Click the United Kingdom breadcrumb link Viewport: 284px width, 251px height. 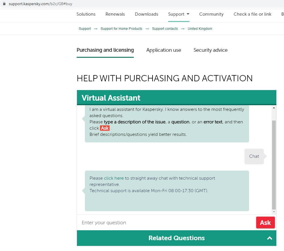click(x=200, y=29)
